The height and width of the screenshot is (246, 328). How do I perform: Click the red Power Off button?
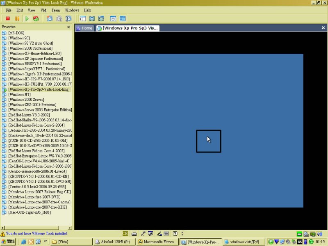8,18
